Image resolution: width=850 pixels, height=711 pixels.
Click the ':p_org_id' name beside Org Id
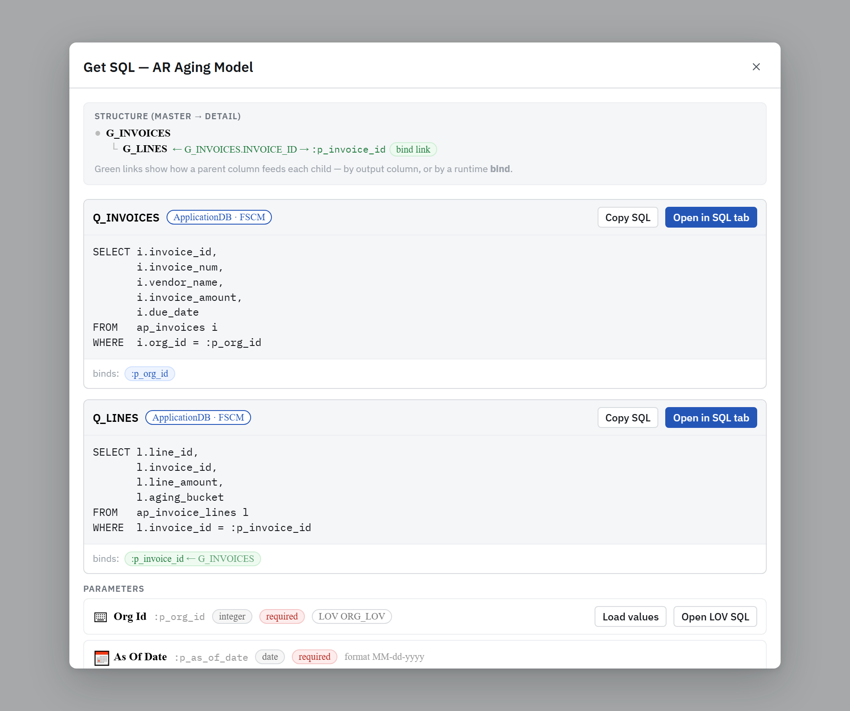pyautogui.click(x=180, y=617)
